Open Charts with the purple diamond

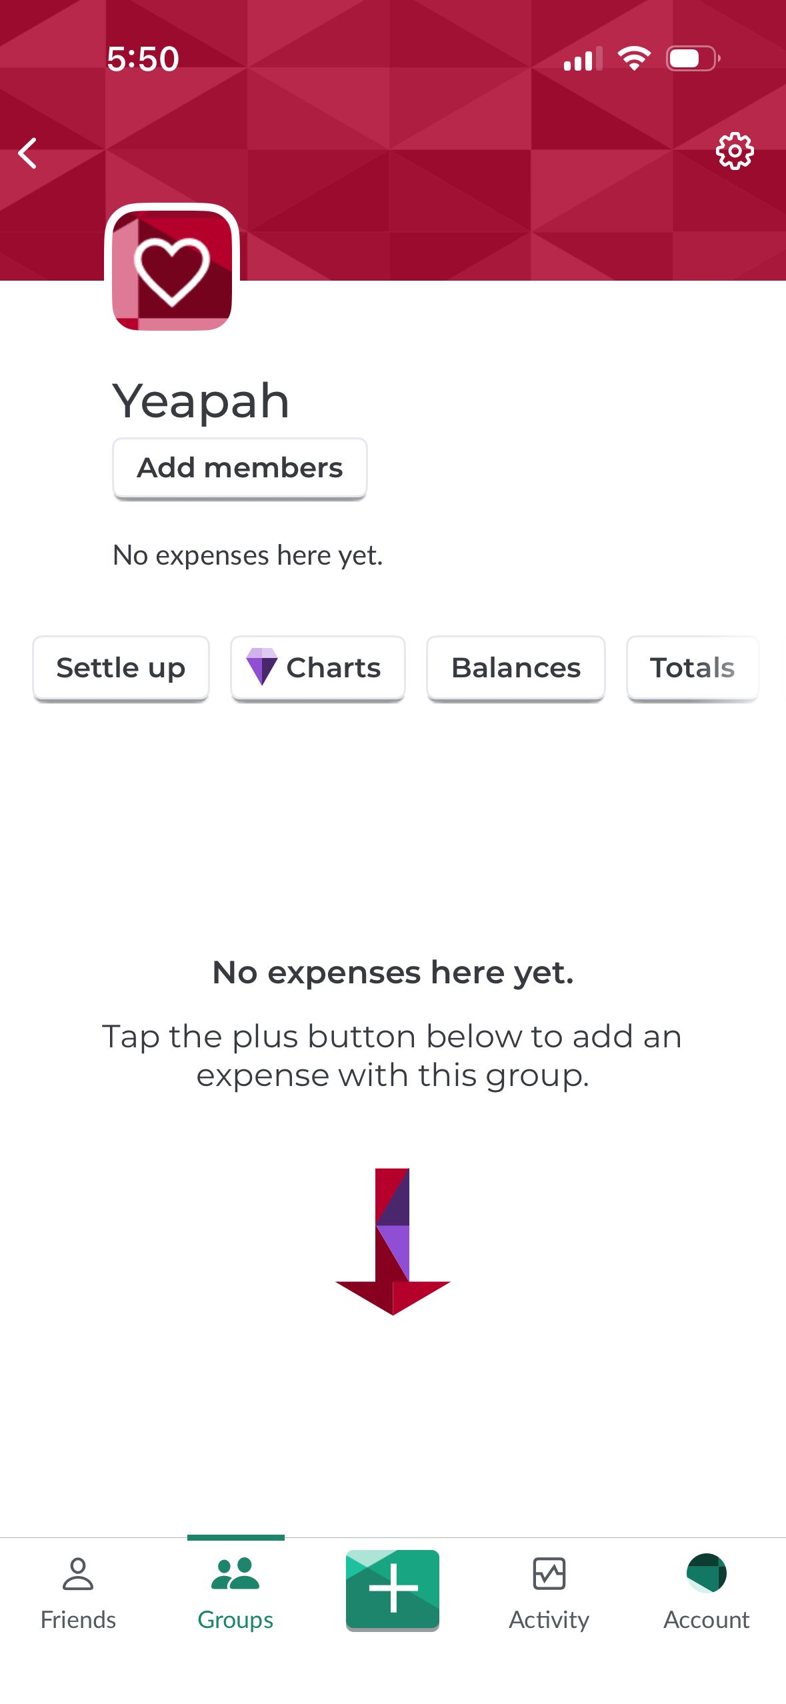(x=317, y=668)
